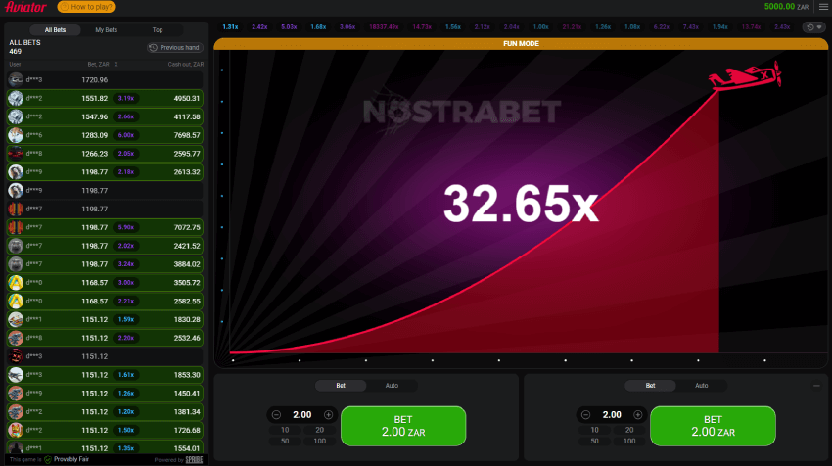Viewport: 832px width, 466px height.
Task: Set right bet to quick amount 20
Action: (629, 431)
